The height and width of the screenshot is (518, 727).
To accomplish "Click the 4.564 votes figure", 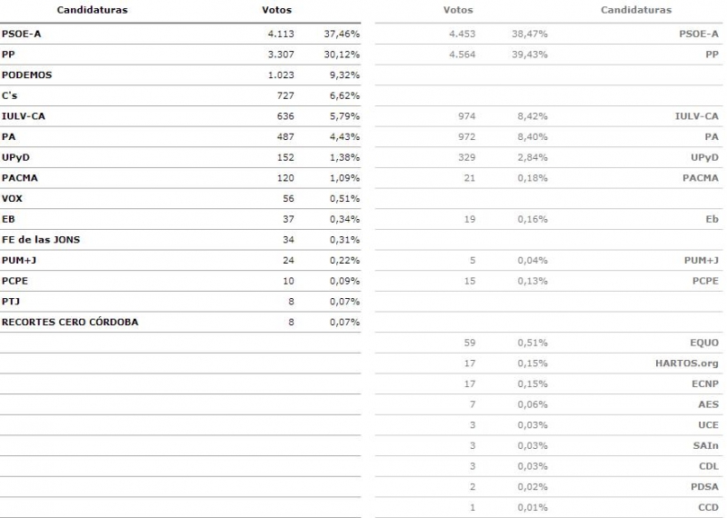I will click(463, 55).
